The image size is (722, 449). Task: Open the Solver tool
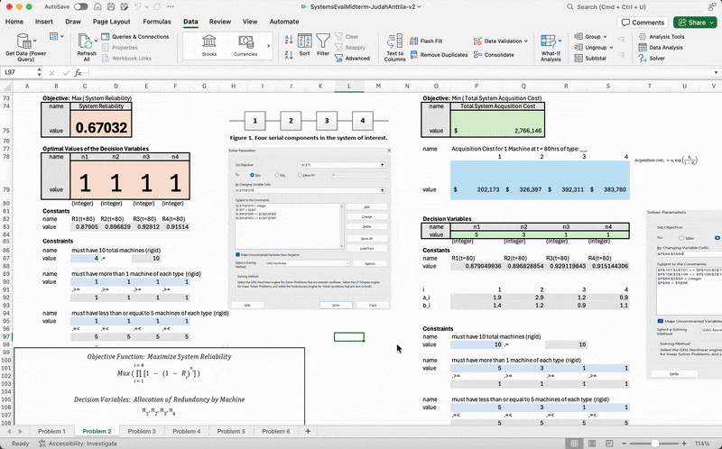[x=652, y=59]
